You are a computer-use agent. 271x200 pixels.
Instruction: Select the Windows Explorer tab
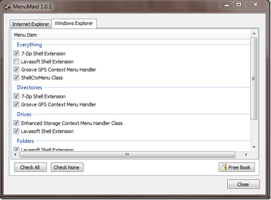pyautogui.click(x=74, y=23)
